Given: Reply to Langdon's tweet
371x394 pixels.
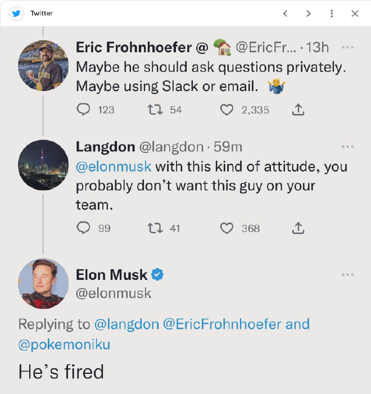Looking at the screenshot, I should click(83, 228).
